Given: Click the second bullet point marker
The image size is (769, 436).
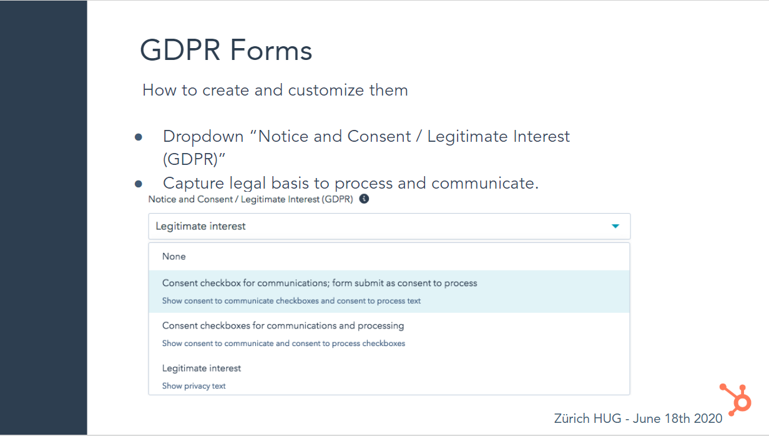Looking at the screenshot, I should (x=139, y=184).
